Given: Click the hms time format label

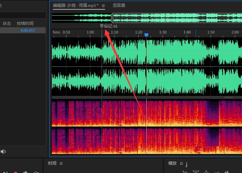Looking at the screenshot, I should coord(56,32).
